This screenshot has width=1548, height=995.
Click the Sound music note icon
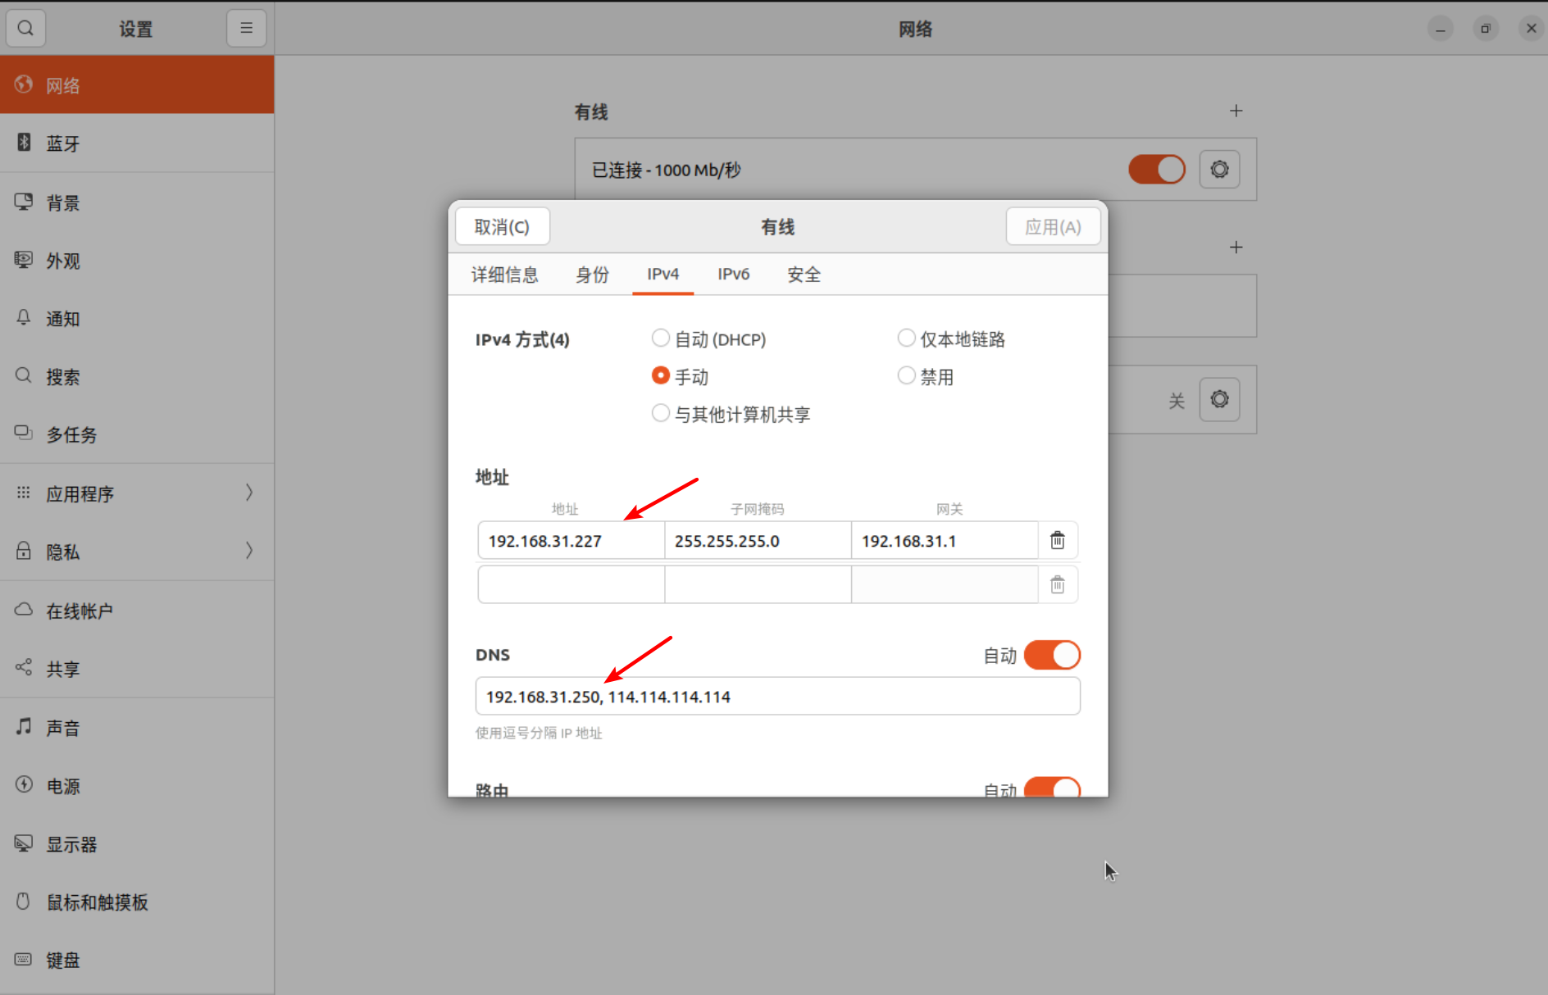(x=24, y=726)
